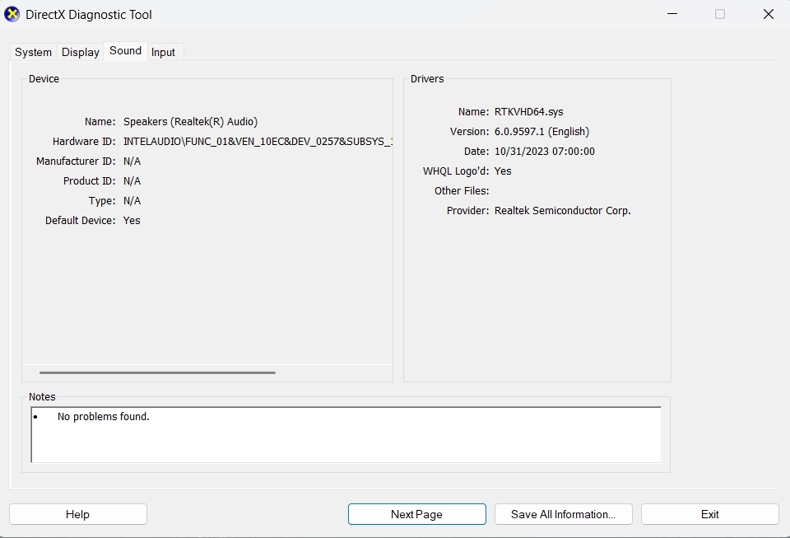Click the DirectX icon in the title bar

point(14,14)
